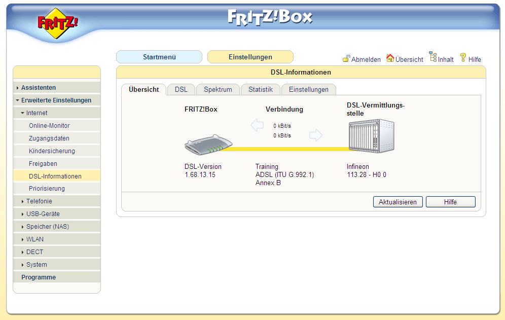505x320 pixels.
Task: Switch to the Spektrum tab
Action: click(218, 90)
